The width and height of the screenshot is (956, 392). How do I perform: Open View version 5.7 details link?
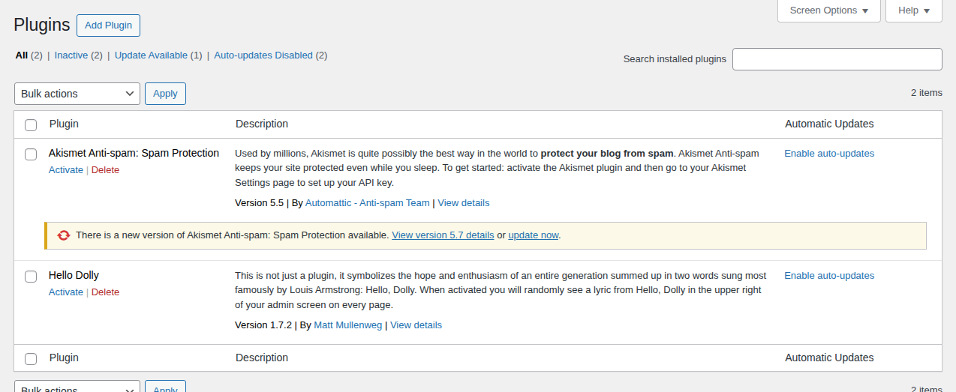443,235
